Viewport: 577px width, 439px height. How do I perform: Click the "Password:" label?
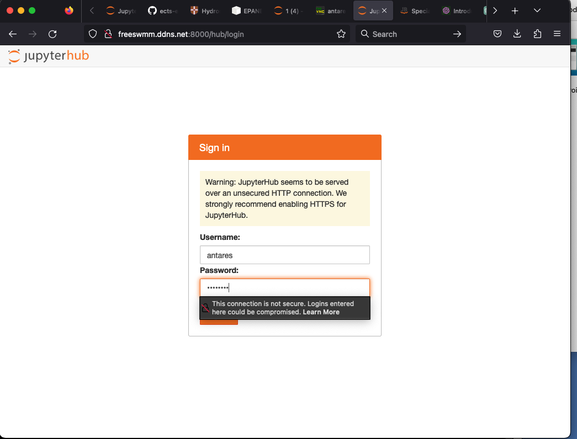(219, 271)
